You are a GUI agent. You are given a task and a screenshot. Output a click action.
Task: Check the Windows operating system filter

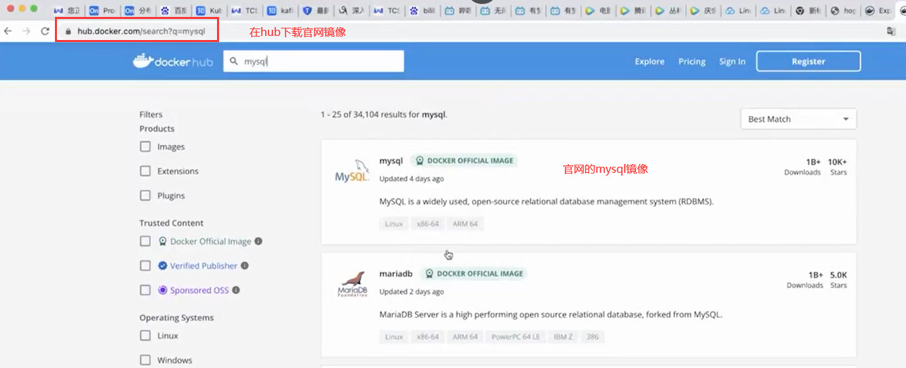click(x=145, y=360)
